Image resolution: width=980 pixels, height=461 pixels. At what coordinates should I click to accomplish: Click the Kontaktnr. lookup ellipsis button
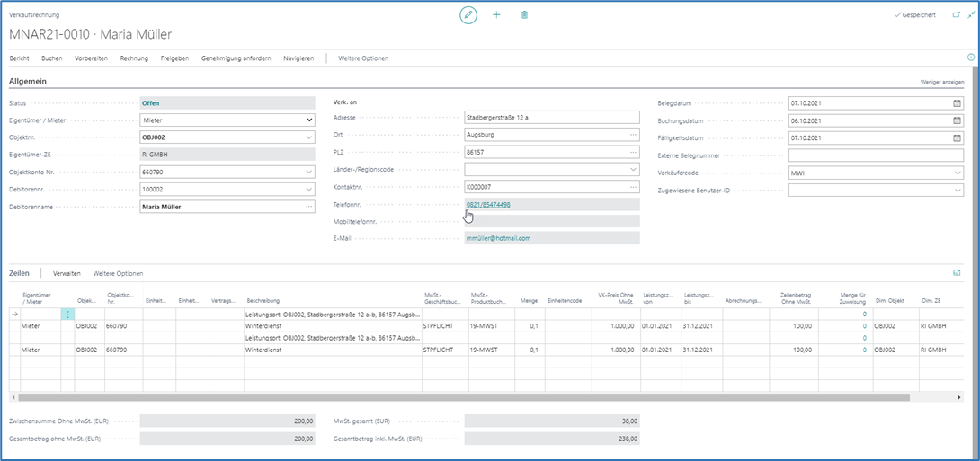point(633,187)
